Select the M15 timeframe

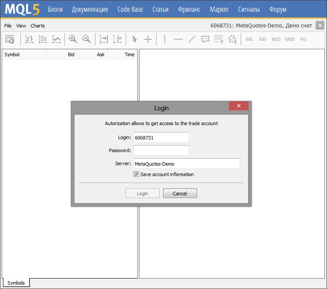click(276, 39)
